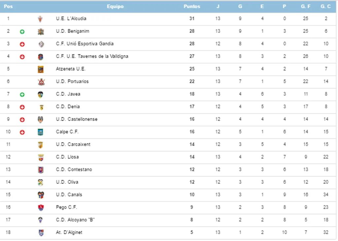Select the U.D. Portuarios team badge

[41, 82]
